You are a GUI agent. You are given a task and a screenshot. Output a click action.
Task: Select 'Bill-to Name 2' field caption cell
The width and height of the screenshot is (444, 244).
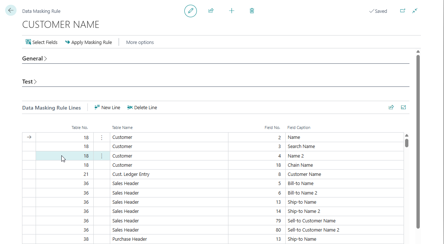[x=344, y=193]
